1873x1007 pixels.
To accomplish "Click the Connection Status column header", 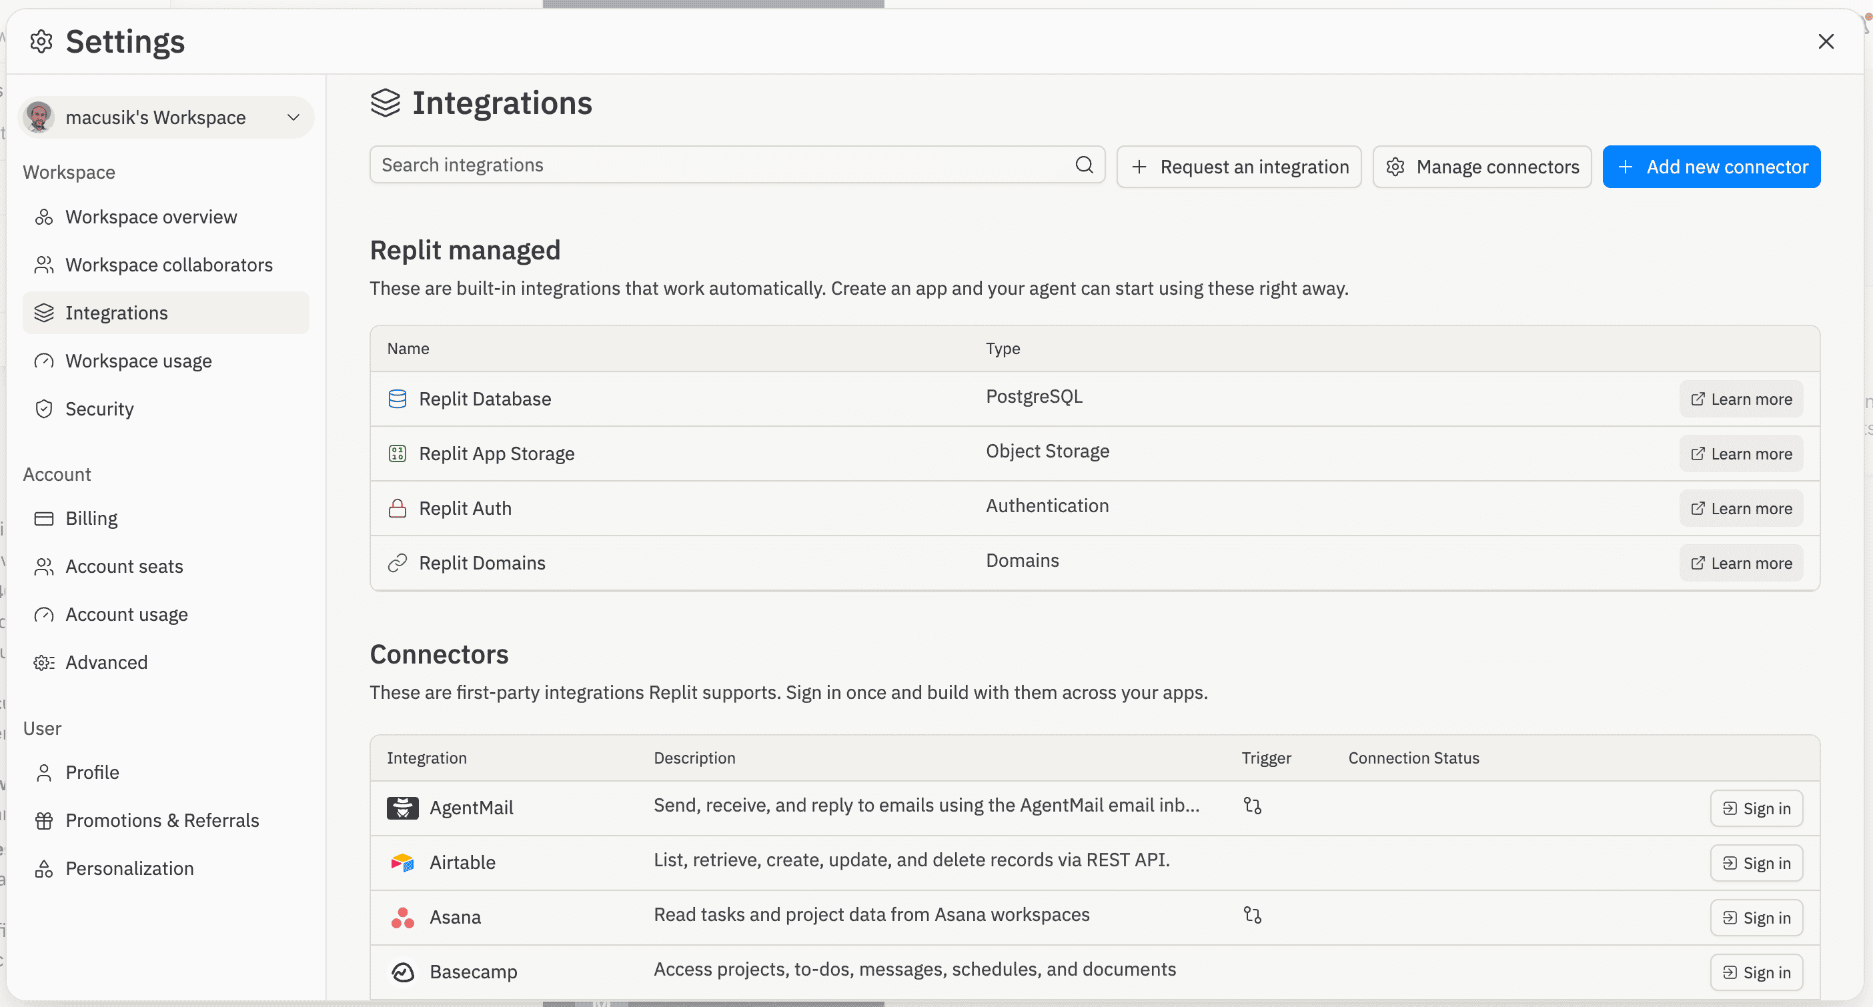I will pyautogui.click(x=1413, y=758).
